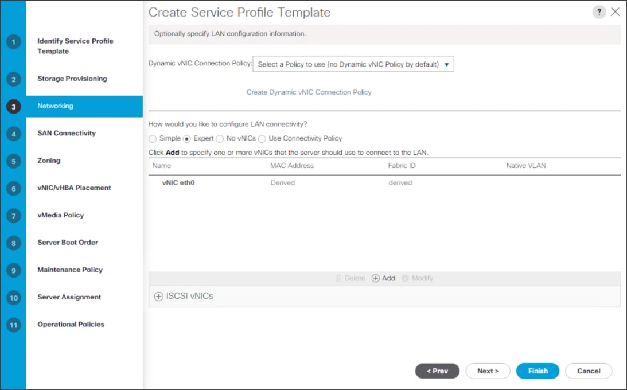
Task: Click the Create Dynamic vNIC Connection Policy link
Action: (309, 92)
